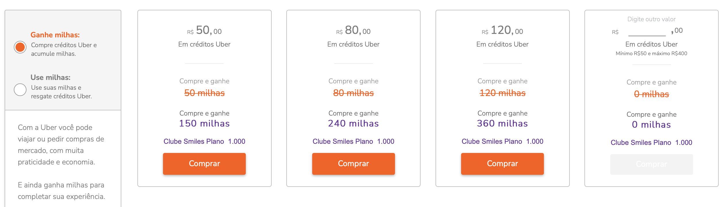Click Comprar for R$ 50,00 credits

204,164
